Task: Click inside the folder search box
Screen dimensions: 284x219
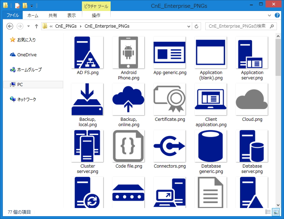Action: [238, 26]
